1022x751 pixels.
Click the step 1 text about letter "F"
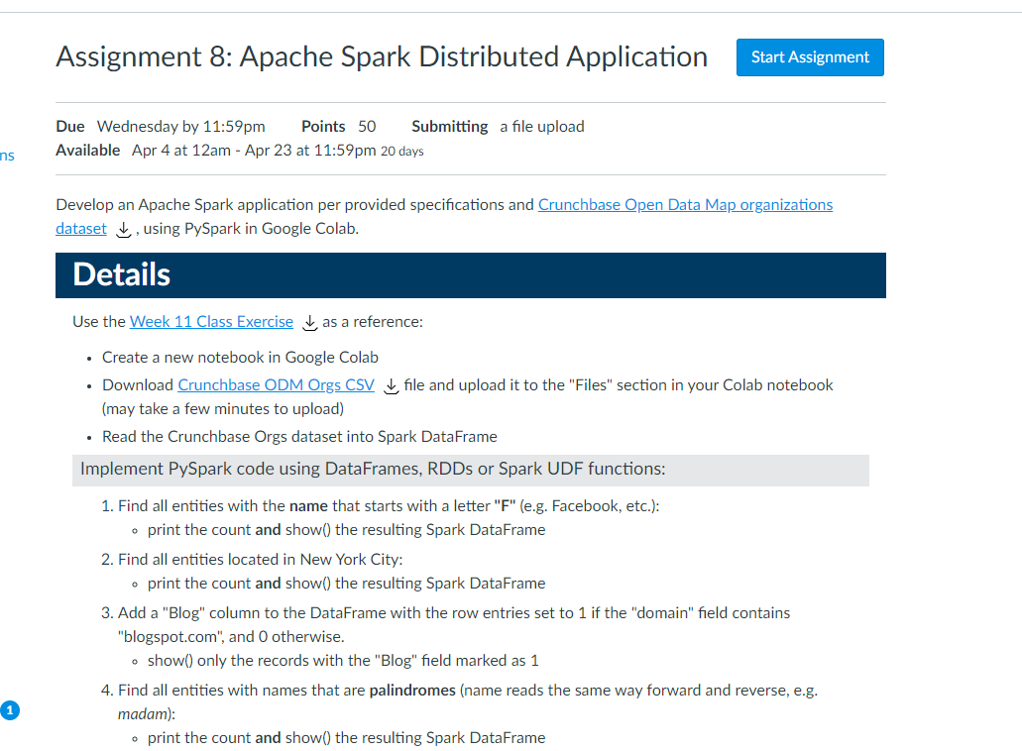tap(390, 506)
